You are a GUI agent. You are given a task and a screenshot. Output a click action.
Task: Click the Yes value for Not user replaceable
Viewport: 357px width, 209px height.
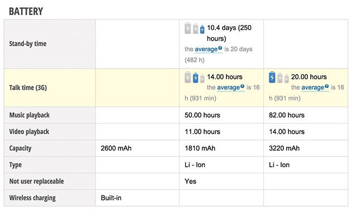point(191,181)
